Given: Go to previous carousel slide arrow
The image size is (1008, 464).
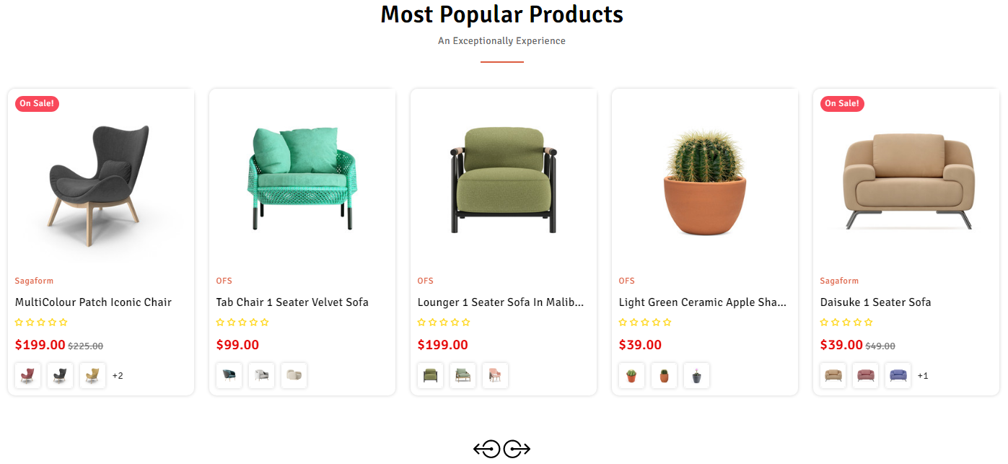Looking at the screenshot, I should point(487,449).
